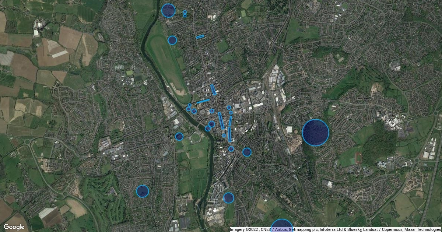Screen dimensions: 442x232
Task: Click the smallest circle nearest the river bridge
Action: click(190, 105)
